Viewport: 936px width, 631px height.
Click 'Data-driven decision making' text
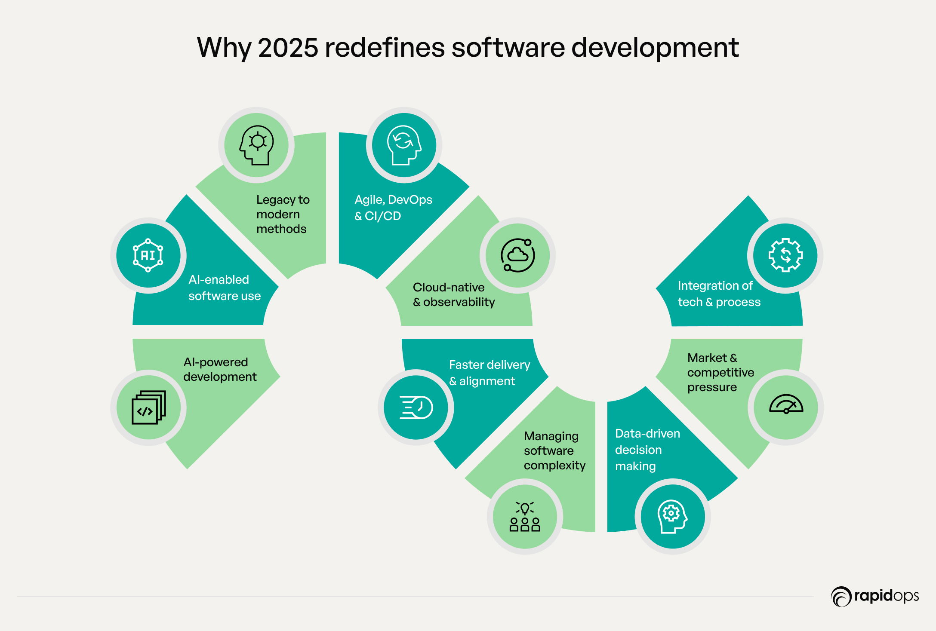(x=647, y=450)
